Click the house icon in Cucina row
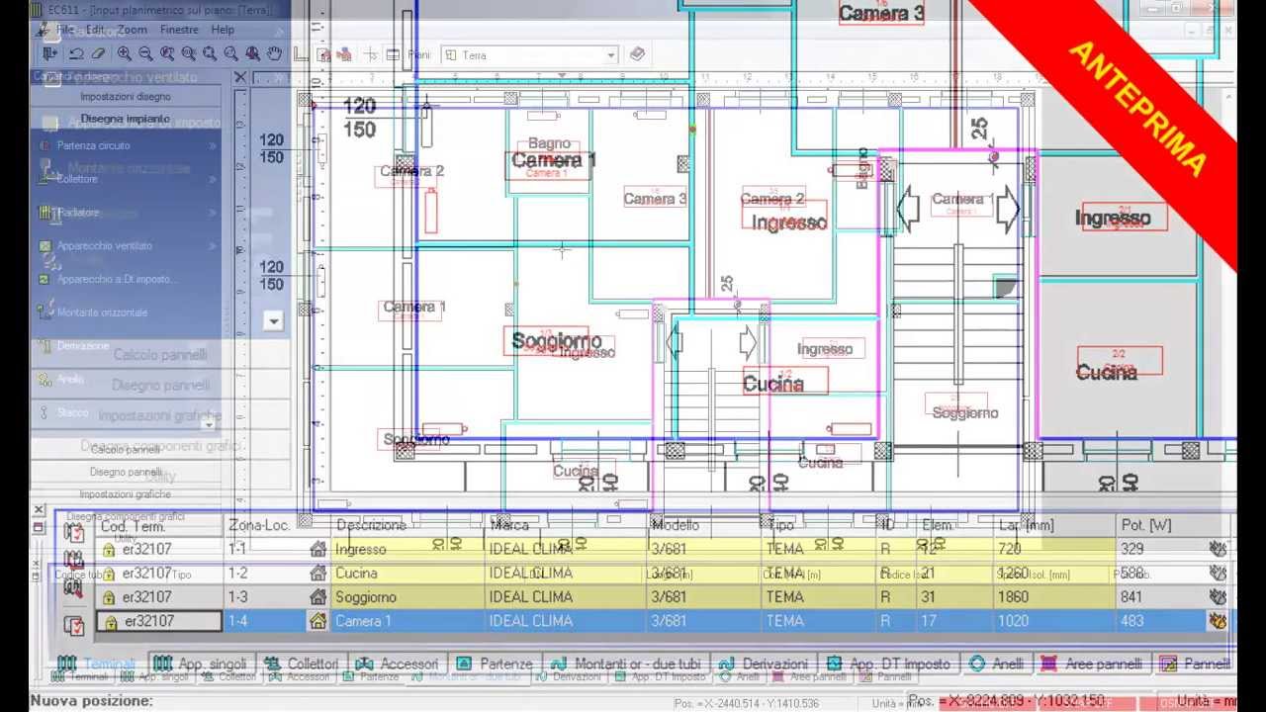 [x=318, y=573]
